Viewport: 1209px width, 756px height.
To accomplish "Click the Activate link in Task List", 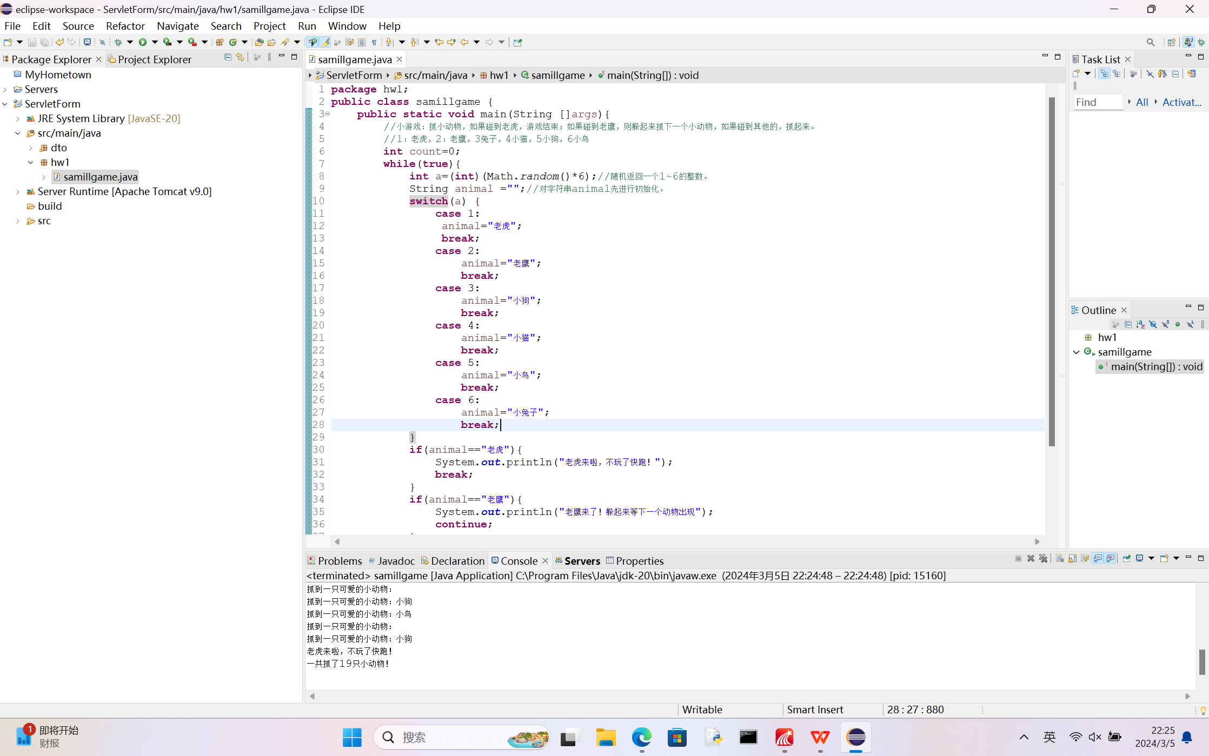I will (1181, 102).
